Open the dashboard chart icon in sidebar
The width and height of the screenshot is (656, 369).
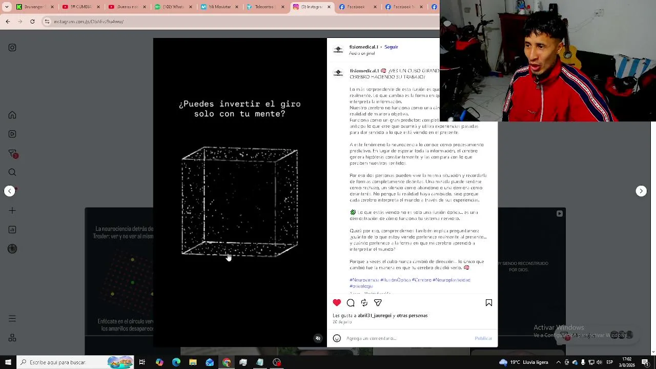12,230
